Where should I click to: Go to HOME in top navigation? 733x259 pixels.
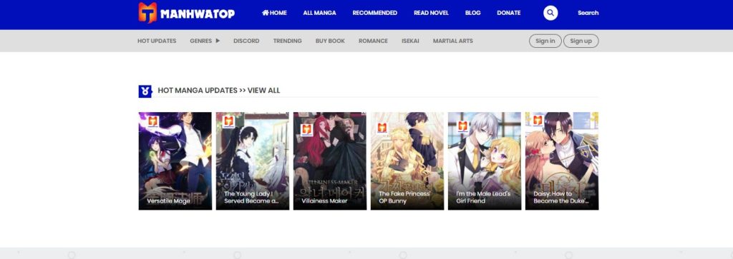tap(278, 13)
